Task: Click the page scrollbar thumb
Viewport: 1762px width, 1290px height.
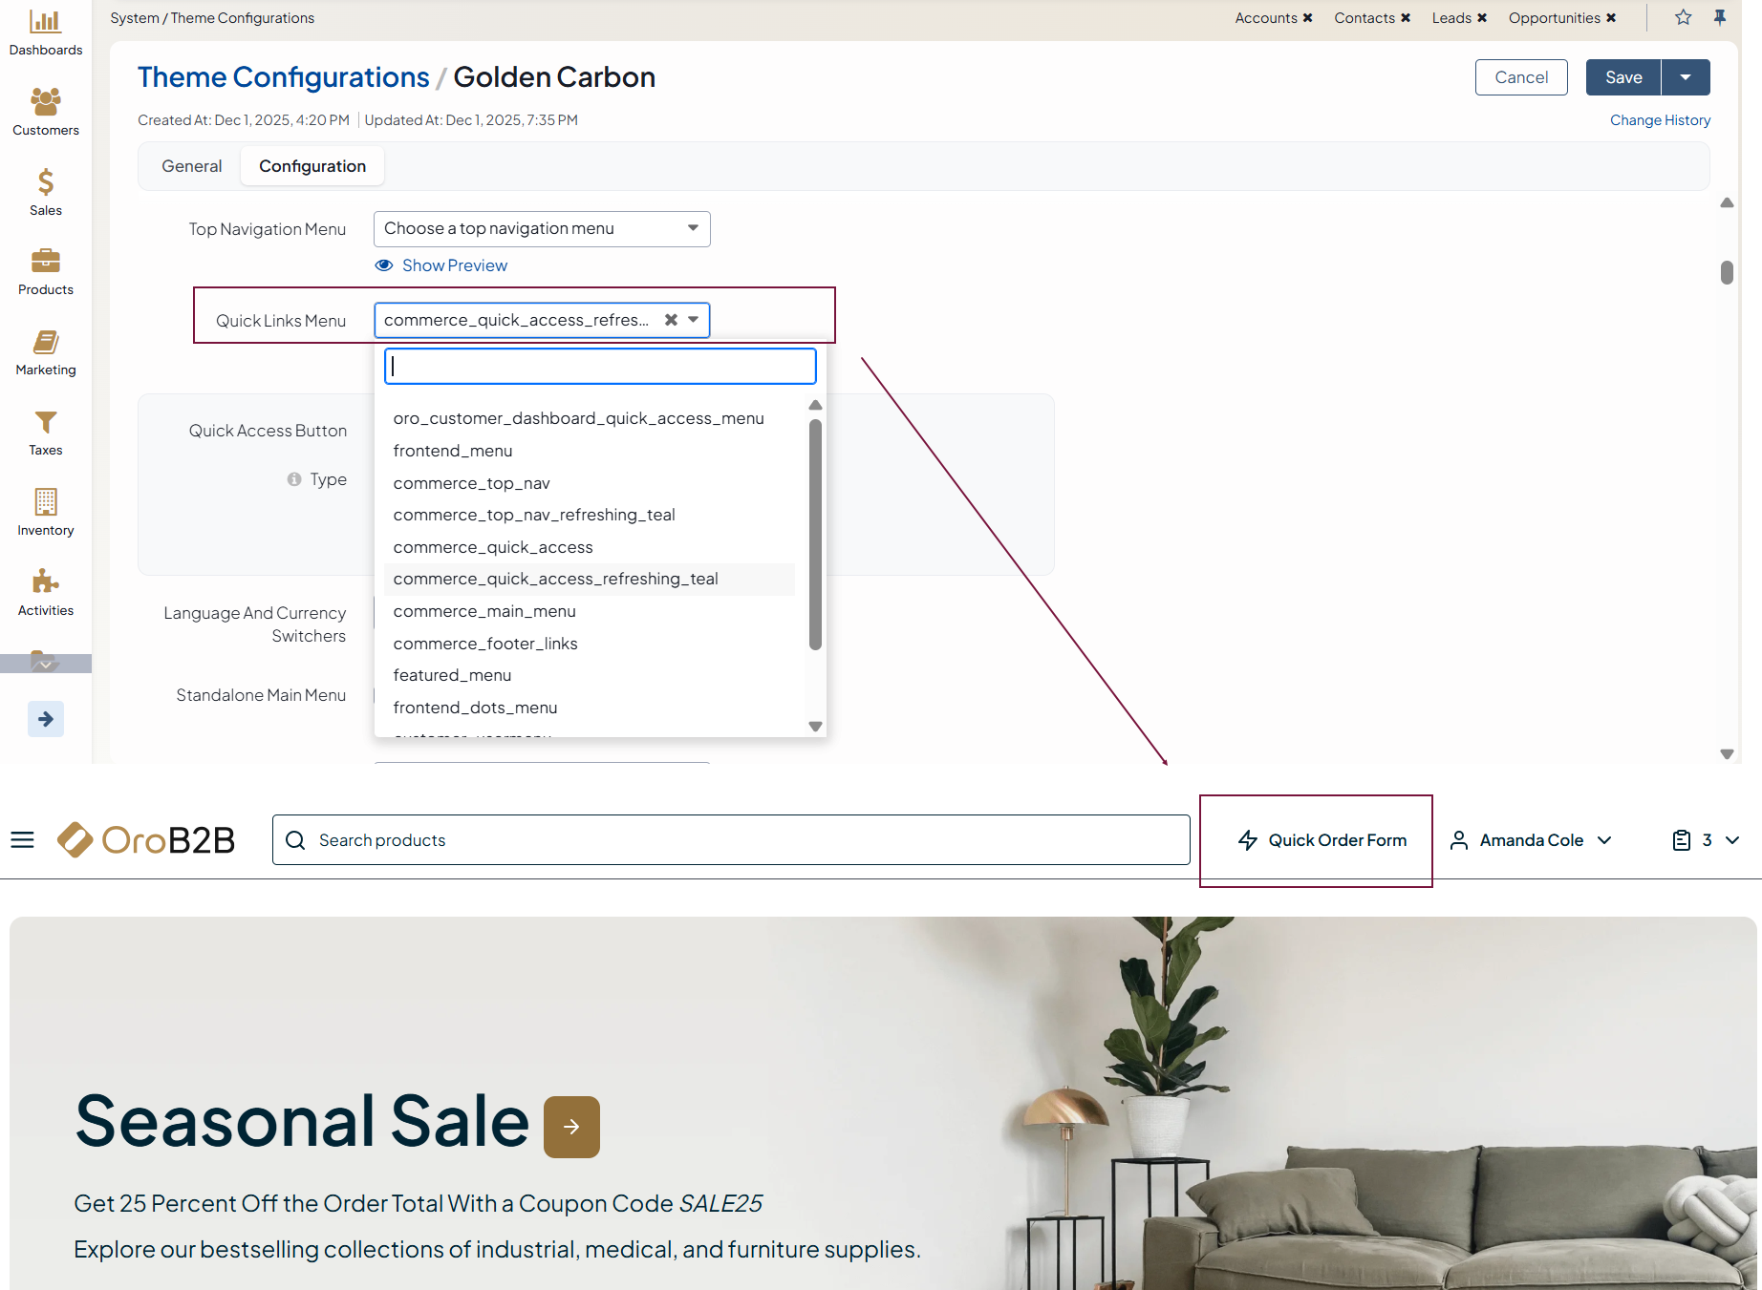Action: coord(1727,272)
